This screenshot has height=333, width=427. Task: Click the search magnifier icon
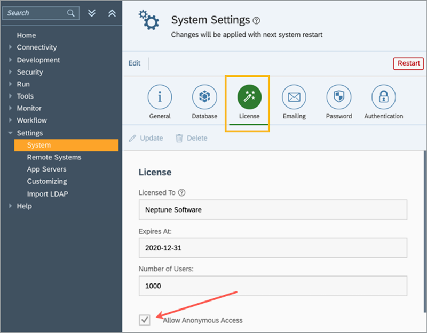pos(71,13)
